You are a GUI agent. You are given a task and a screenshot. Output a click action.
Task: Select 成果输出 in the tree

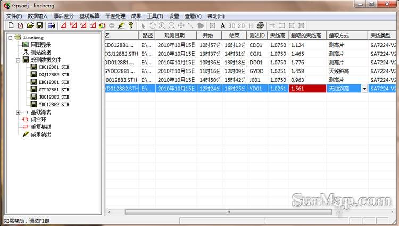pos(41,134)
